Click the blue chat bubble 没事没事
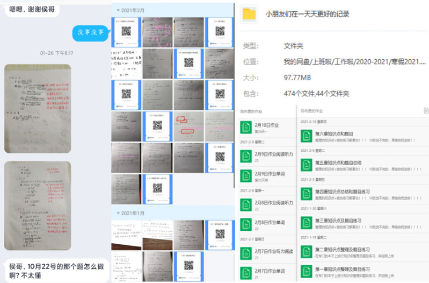The width and height of the screenshot is (429, 283). 91,33
